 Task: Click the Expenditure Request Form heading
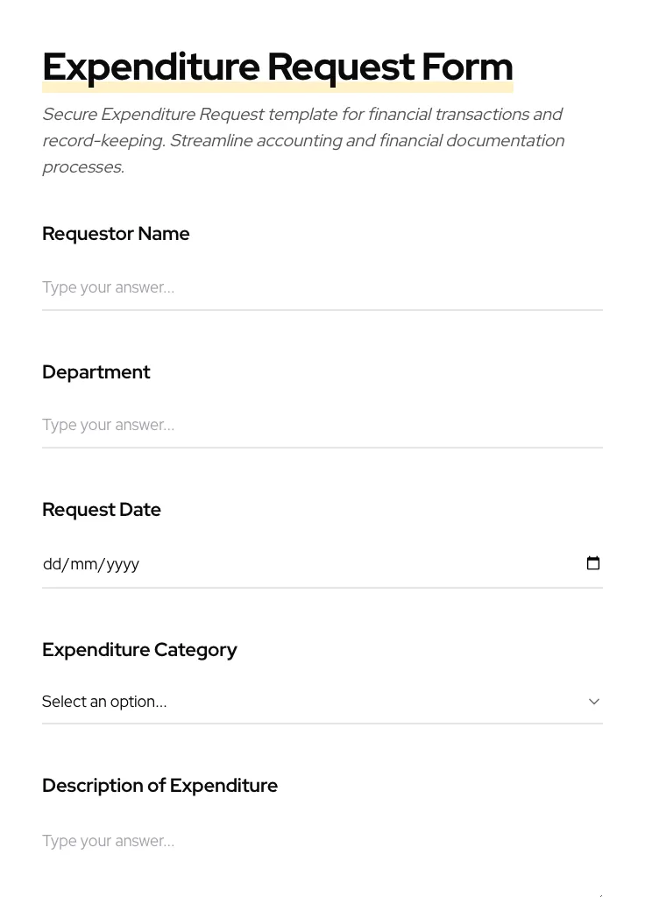tap(278, 67)
